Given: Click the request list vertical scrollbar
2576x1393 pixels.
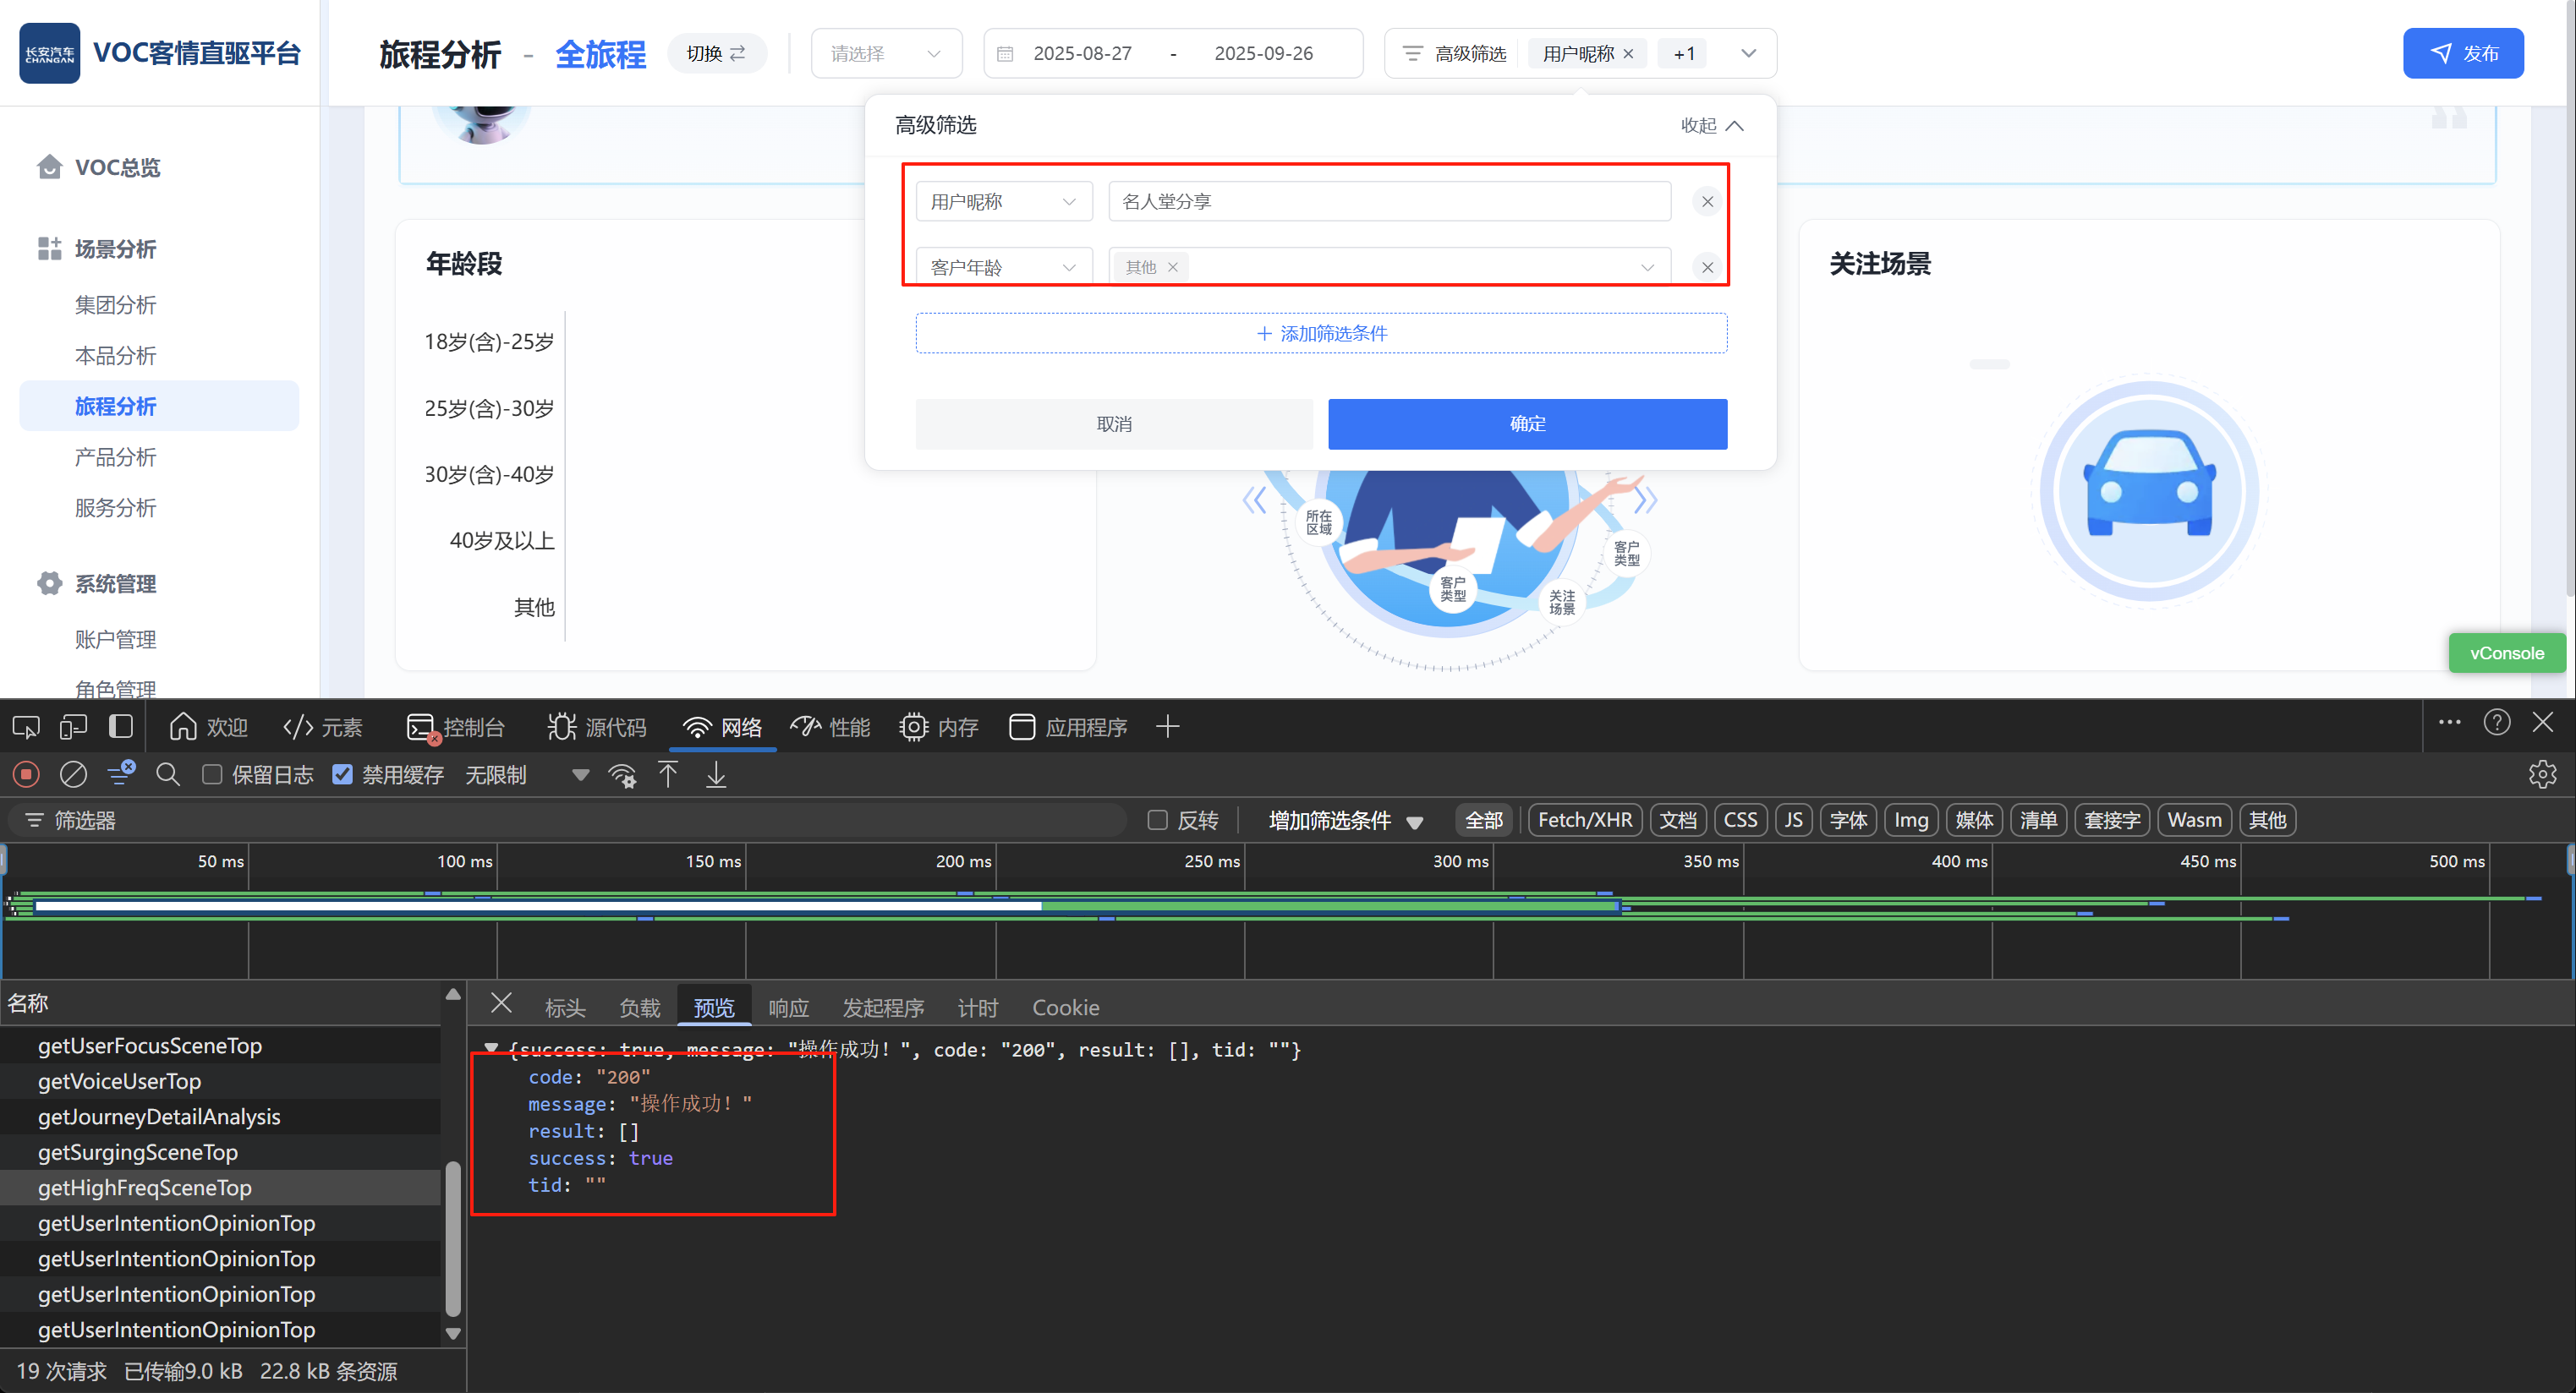Looking at the screenshot, I should [x=453, y=1239].
